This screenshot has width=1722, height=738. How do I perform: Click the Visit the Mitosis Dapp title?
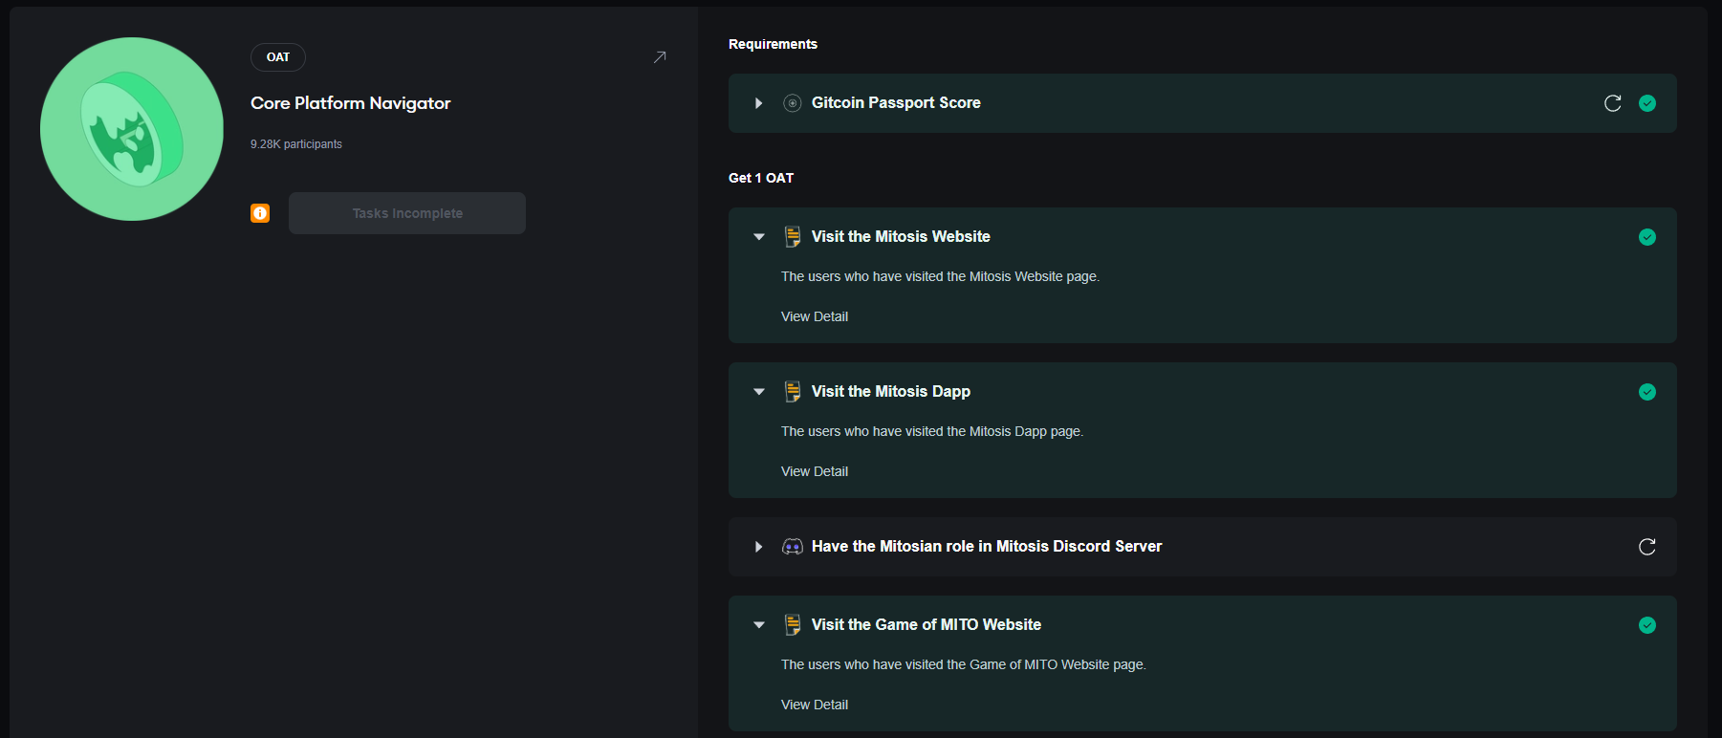[x=891, y=392]
